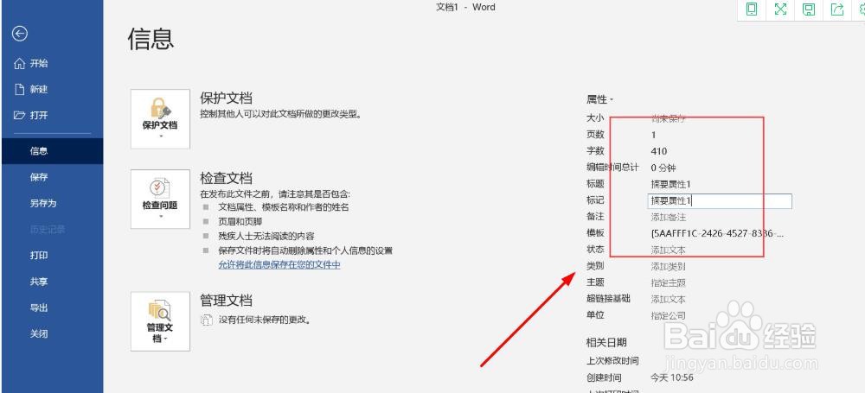Click 添加备注 next to 备注
The width and height of the screenshot is (865, 393).
click(669, 217)
